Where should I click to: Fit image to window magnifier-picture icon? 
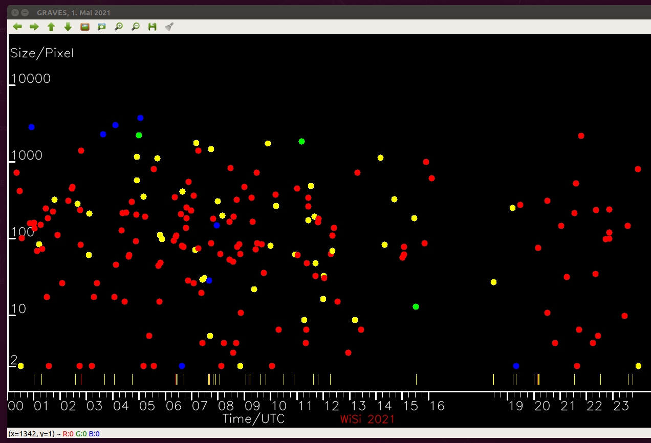[x=102, y=27]
